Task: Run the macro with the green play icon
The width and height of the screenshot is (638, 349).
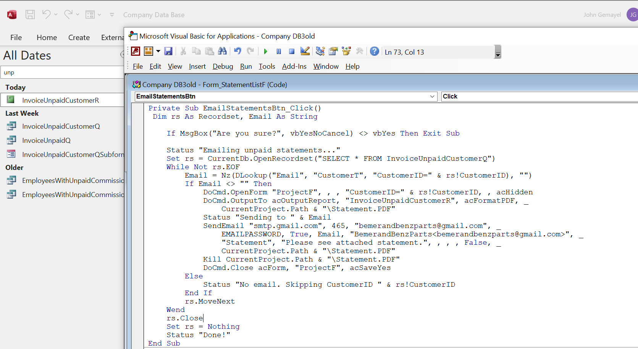Action: [x=266, y=52]
